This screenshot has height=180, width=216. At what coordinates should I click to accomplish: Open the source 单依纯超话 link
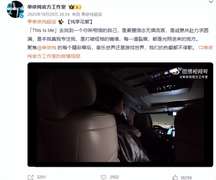click(x=91, y=14)
